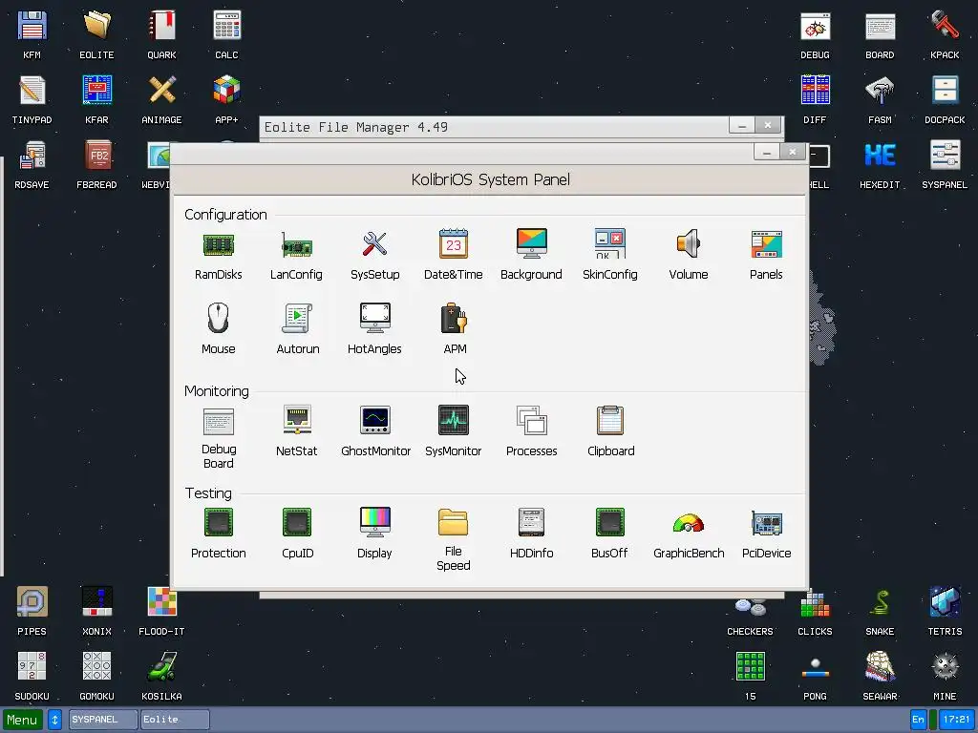This screenshot has width=978, height=733.
Task: Open the APM battery icon
Action: [454, 318]
